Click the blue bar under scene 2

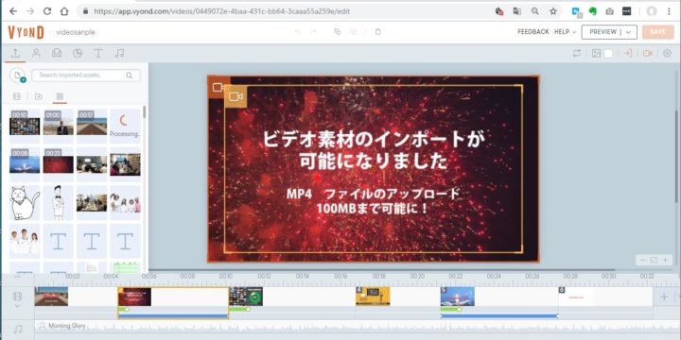173,316
